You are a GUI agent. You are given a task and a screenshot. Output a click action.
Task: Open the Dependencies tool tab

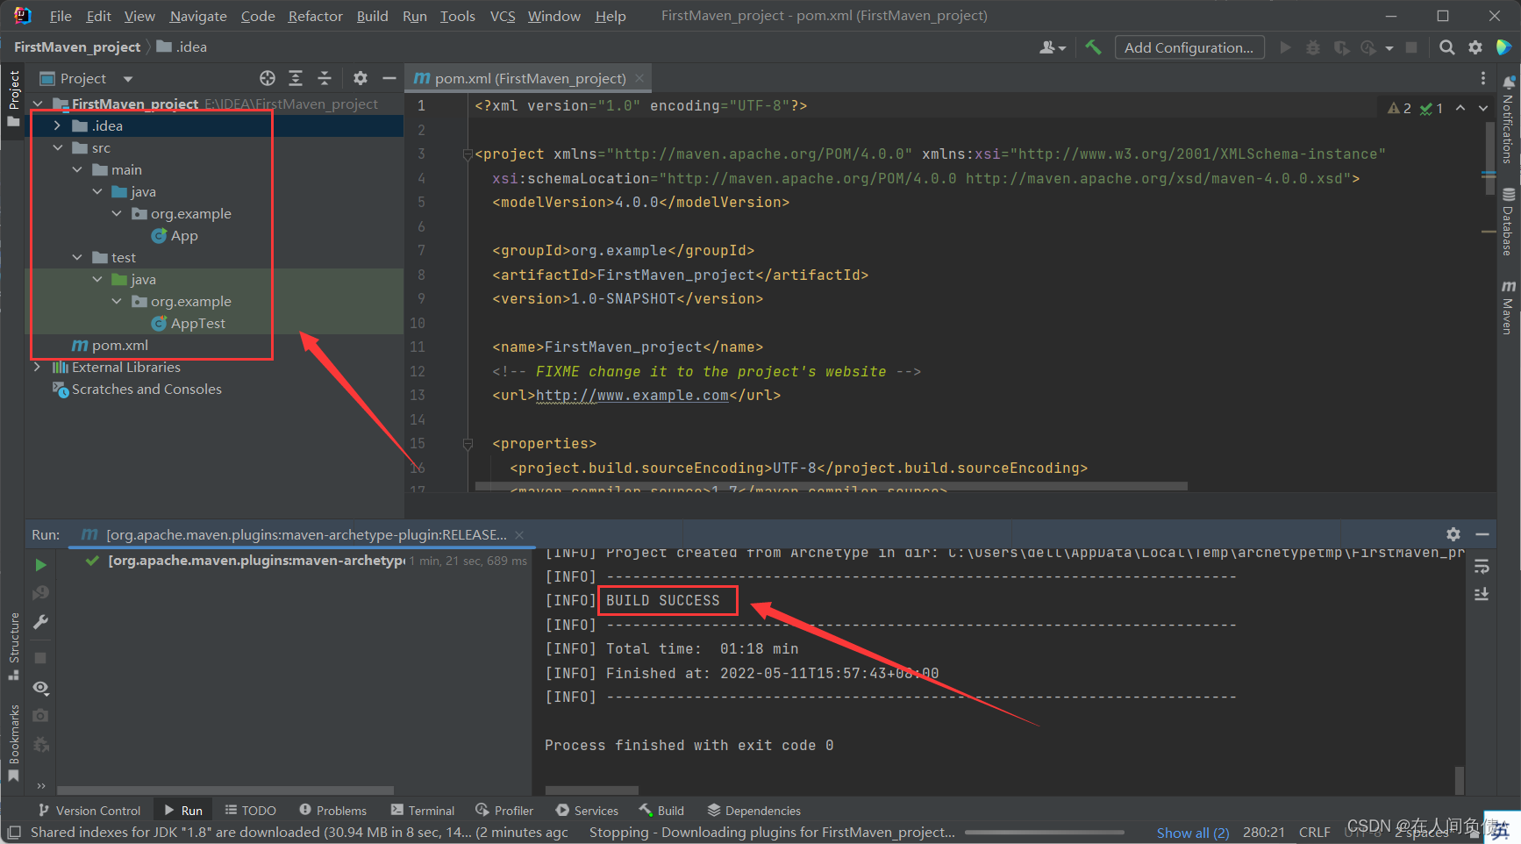(753, 810)
